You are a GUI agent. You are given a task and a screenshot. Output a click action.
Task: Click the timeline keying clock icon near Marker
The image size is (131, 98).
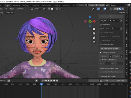9,81
